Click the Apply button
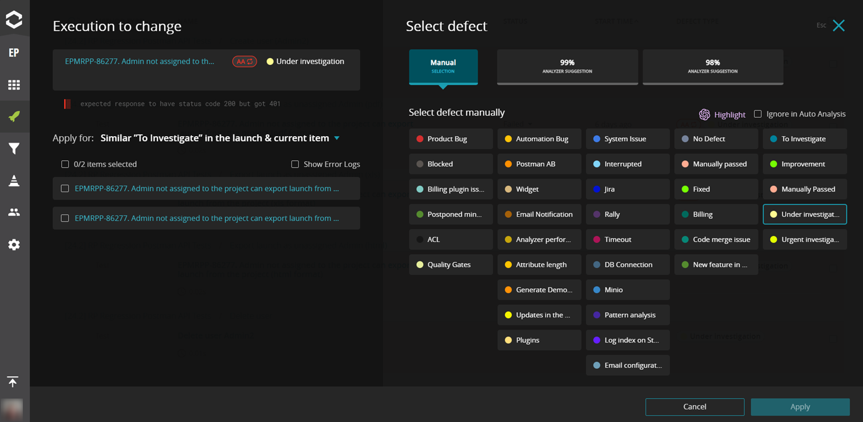Screen dimensions: 863x422 tap(800, 407)
